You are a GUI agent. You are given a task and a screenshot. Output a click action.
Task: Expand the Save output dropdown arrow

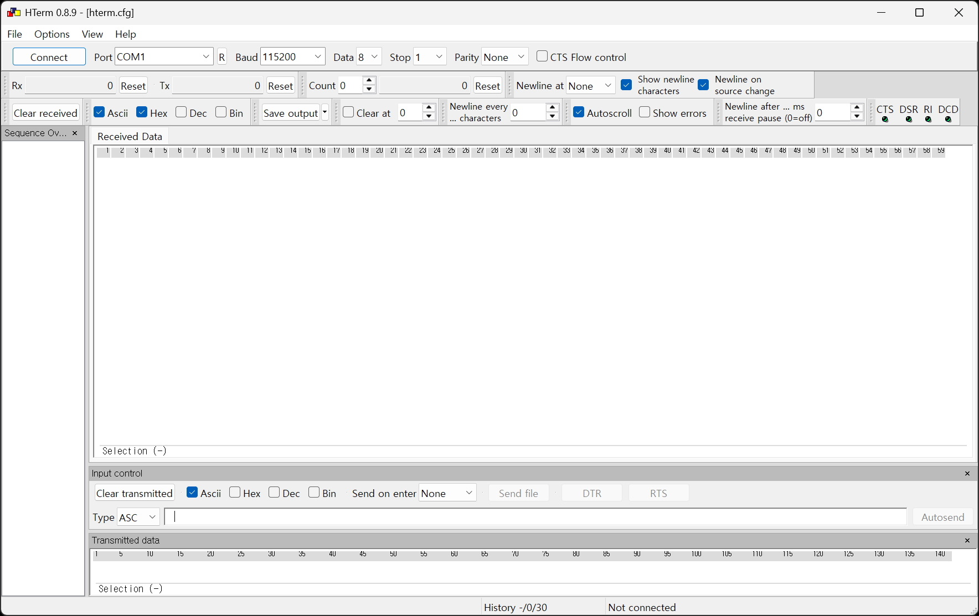point(325,113)
